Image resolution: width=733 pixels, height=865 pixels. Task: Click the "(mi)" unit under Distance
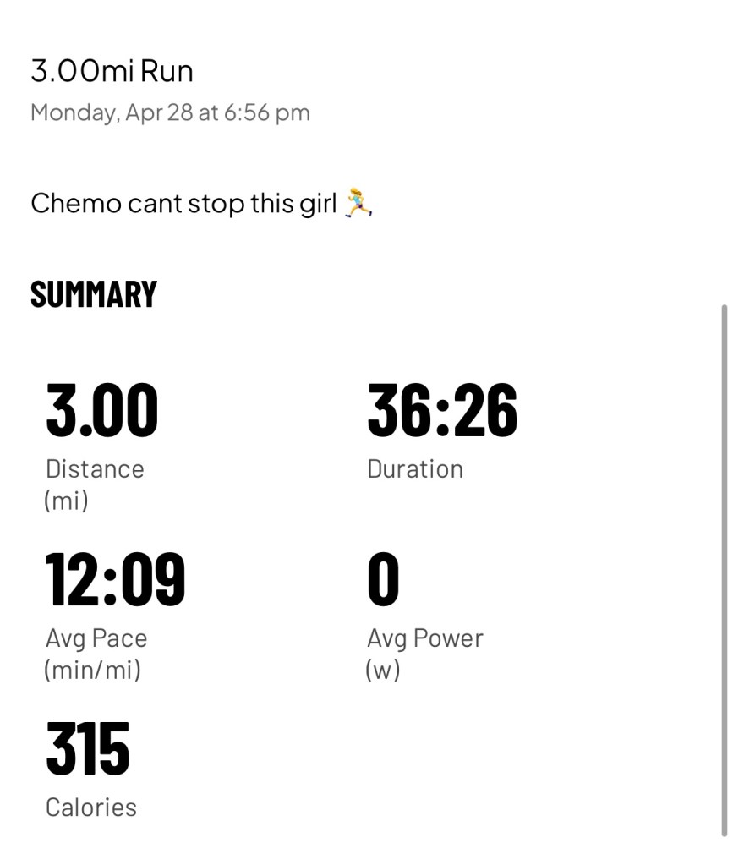(66, 501)
